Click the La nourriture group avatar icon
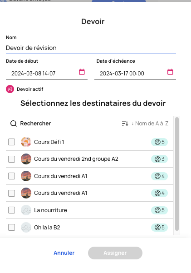 (x=26, y=210)
